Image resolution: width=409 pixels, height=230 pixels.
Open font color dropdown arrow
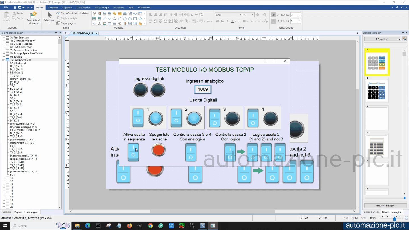pos(236,21)
